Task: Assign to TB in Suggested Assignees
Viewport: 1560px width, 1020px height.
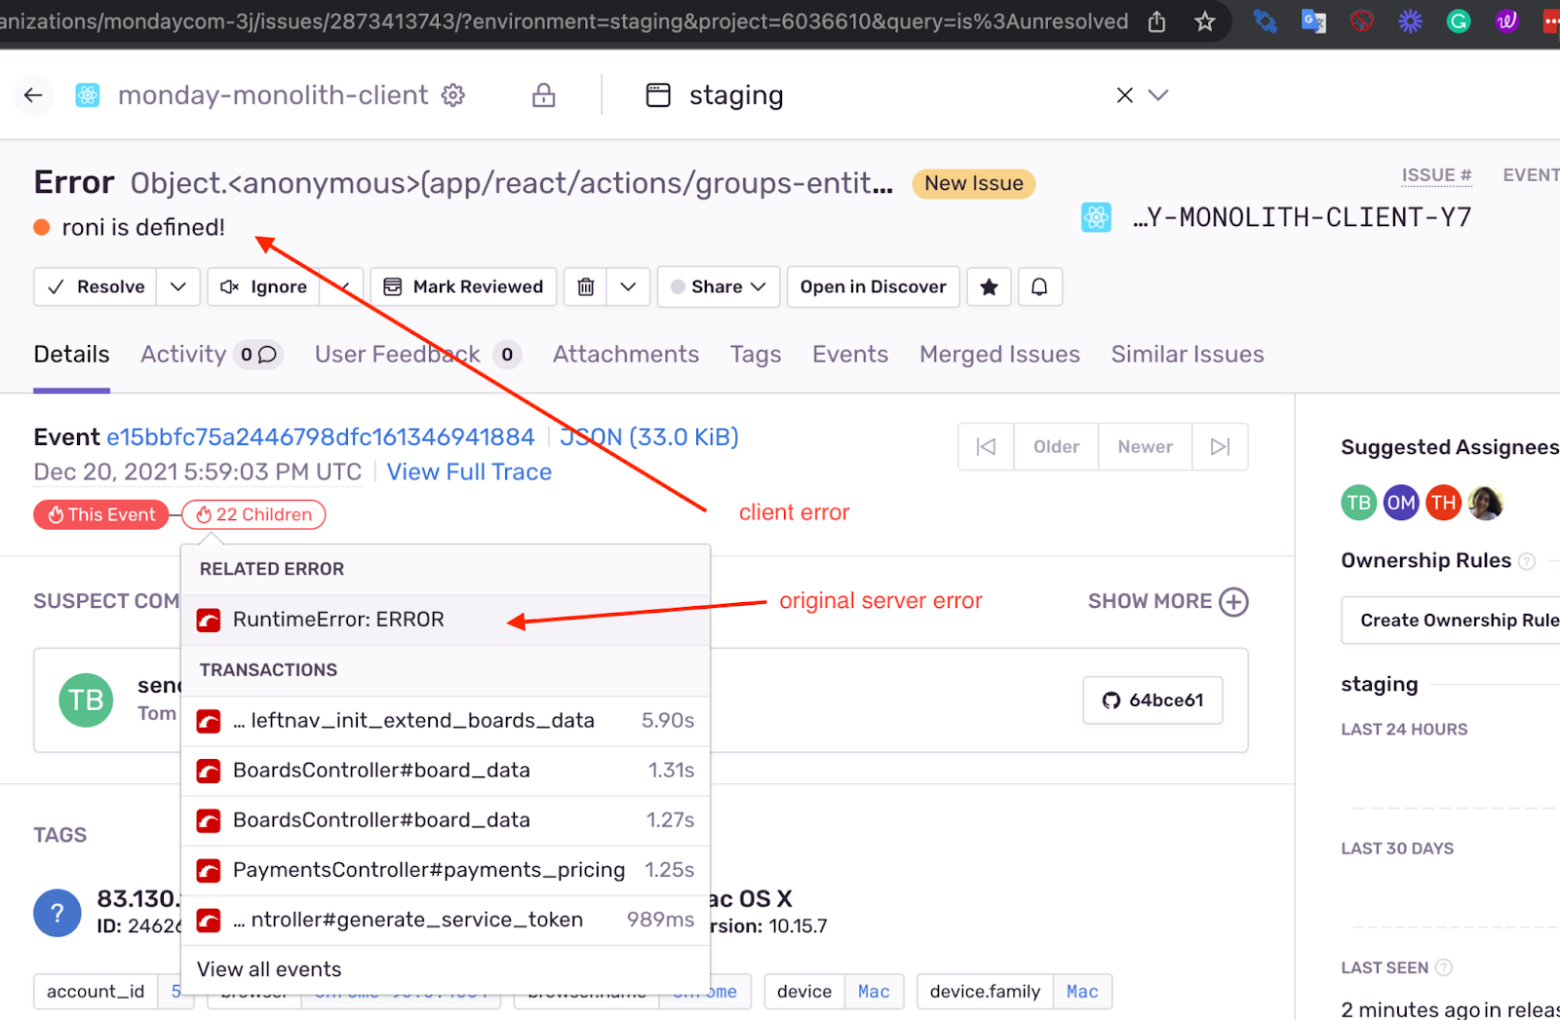Action: (x=1359, y=503)
